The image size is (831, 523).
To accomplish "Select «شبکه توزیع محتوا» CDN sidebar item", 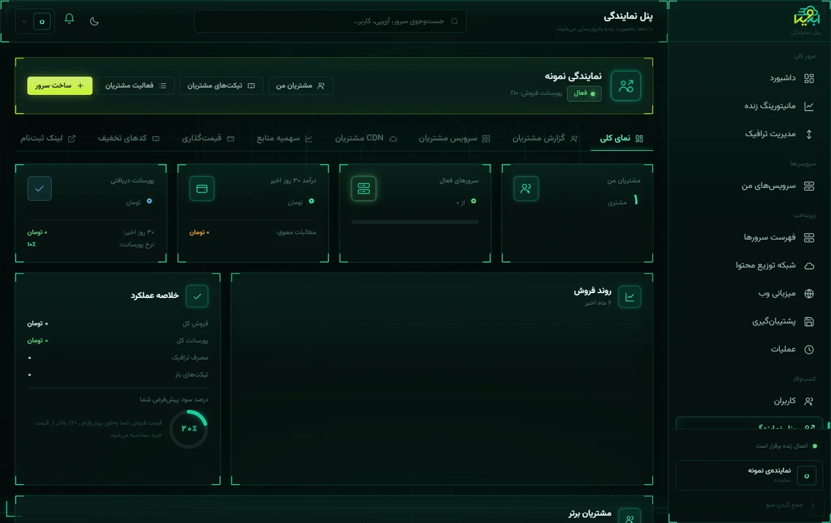I will 749,266.
